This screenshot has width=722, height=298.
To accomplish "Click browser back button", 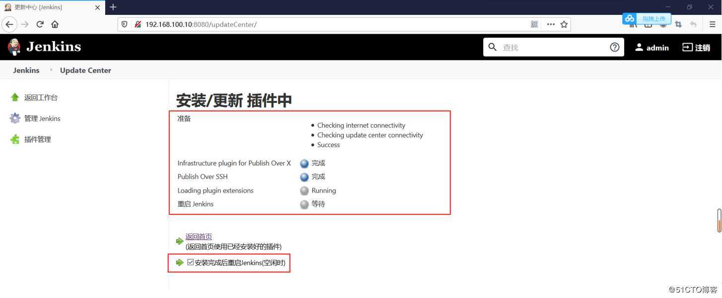I will click(9, 24).
